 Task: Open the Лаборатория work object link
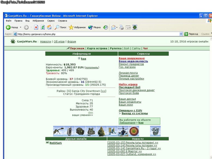[127, 123]
